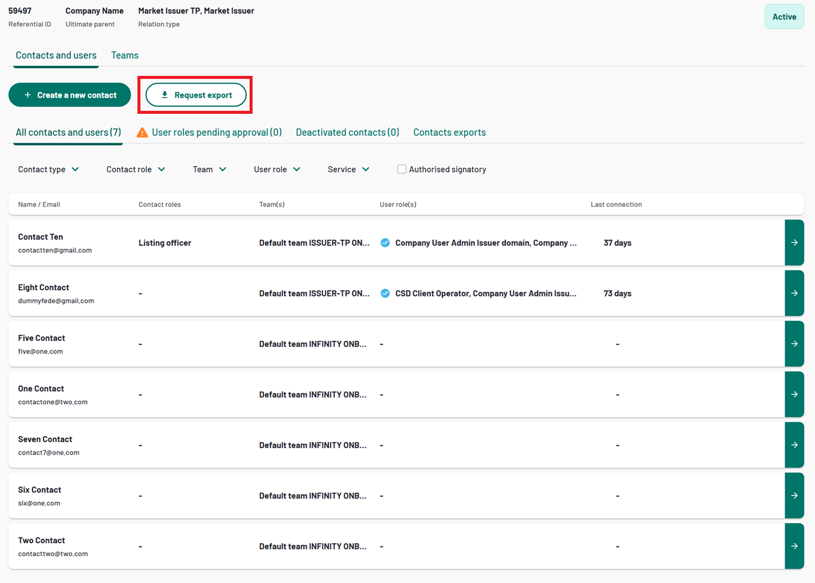Select the Eight Contact name
Screen dimensions: 815x583
[43, 288]
